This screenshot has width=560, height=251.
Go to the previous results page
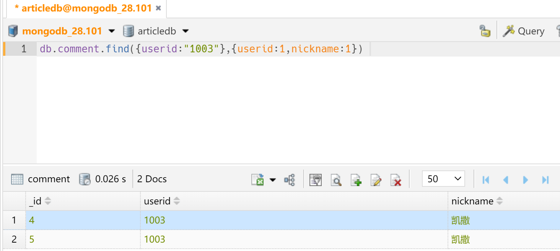click(x=506, y=180)
